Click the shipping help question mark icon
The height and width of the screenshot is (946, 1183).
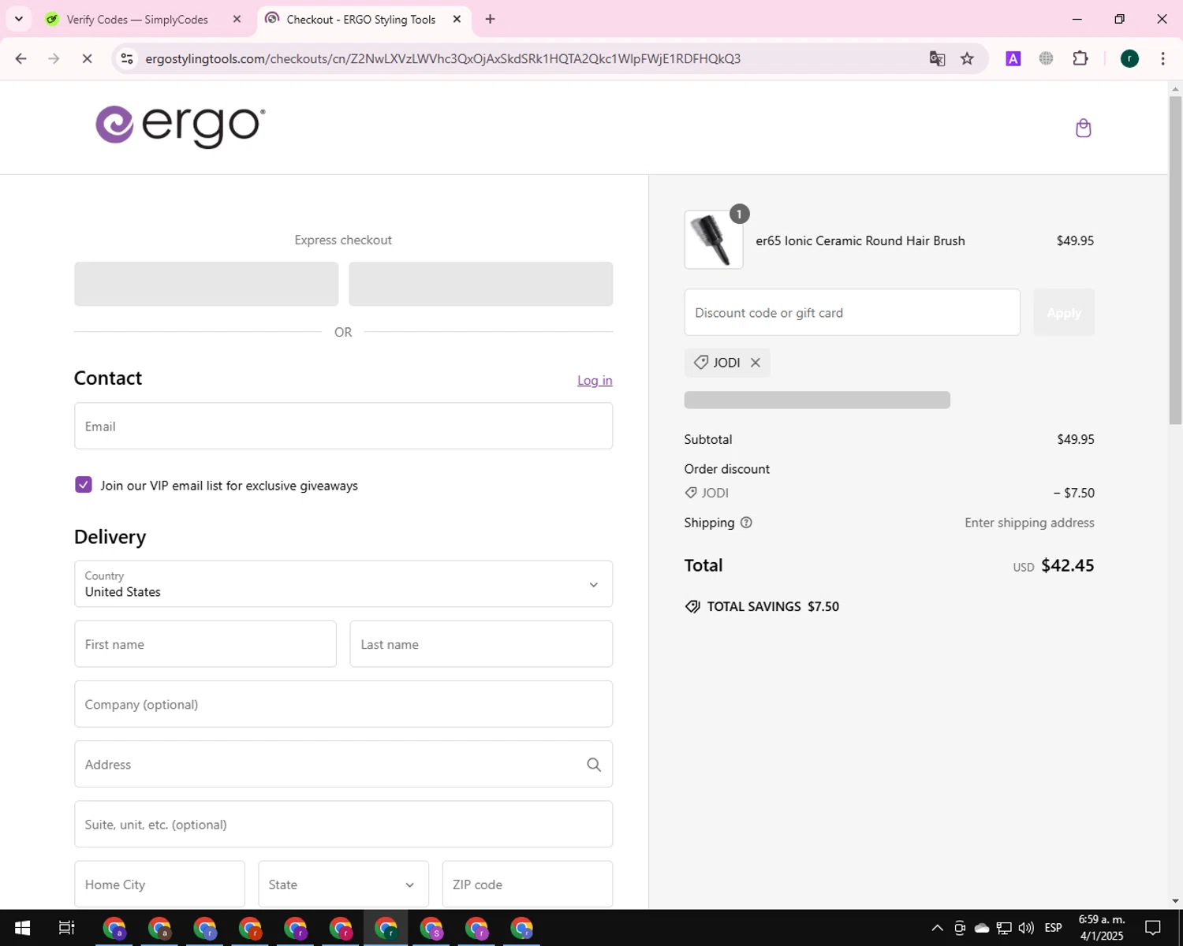click(x=746, y=523)
